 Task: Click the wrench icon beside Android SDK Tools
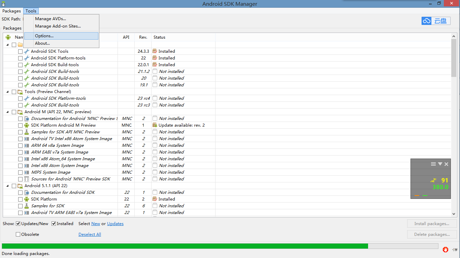click(x=27, y=51)
